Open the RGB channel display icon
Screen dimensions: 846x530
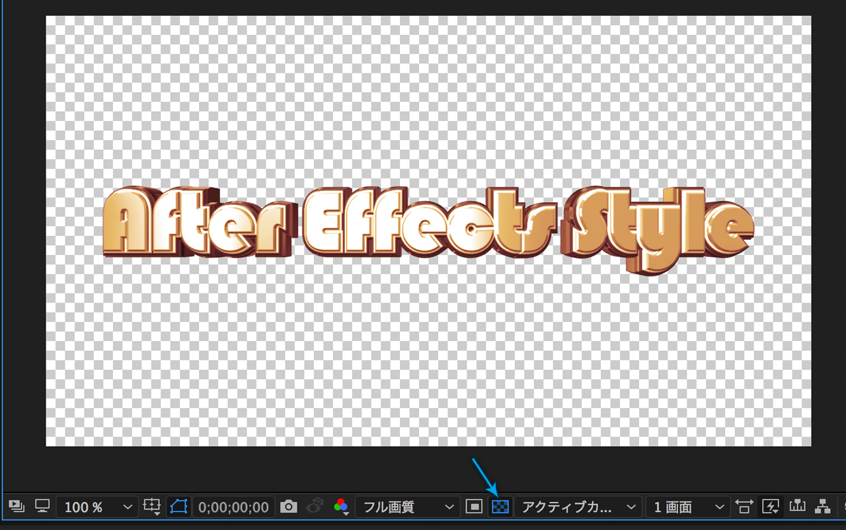tap(341, 507)
